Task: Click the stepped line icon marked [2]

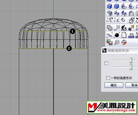Action: (x=117, y=28)
